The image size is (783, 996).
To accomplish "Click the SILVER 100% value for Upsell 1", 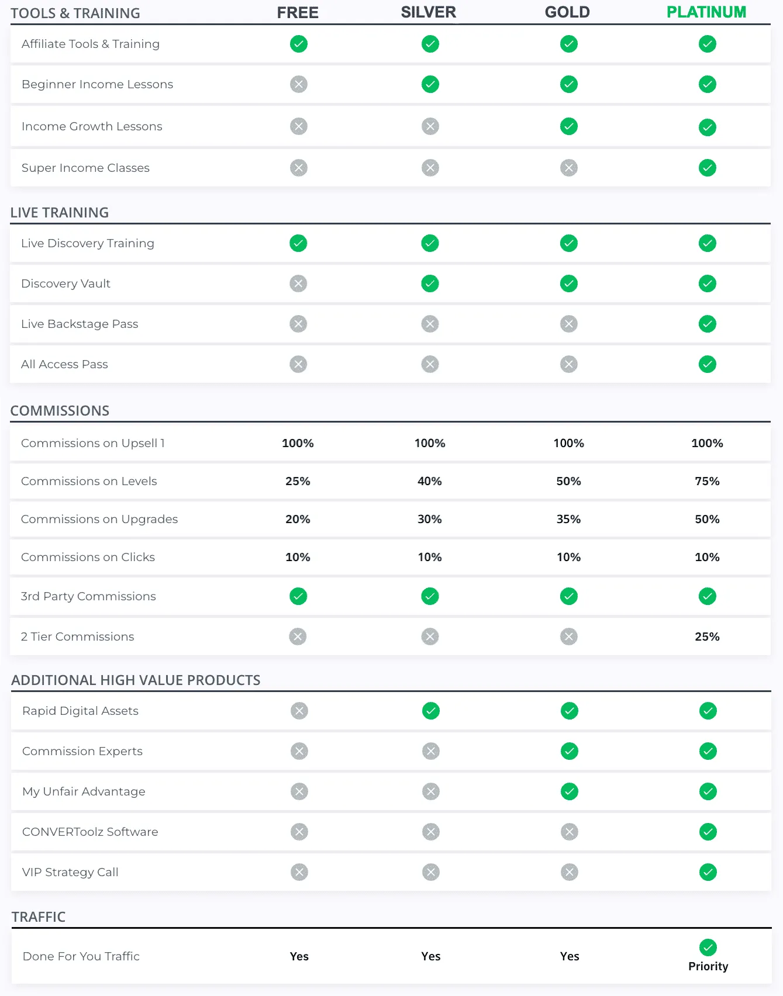I will (430, 443).
